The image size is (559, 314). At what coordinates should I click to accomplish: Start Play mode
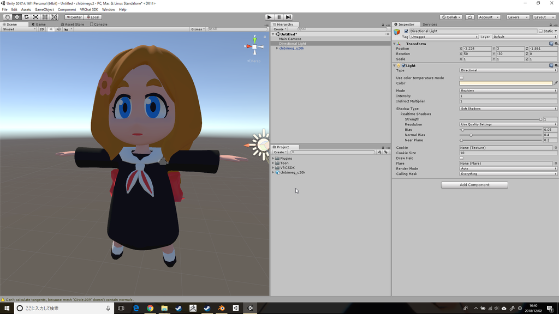click(270, 17)
